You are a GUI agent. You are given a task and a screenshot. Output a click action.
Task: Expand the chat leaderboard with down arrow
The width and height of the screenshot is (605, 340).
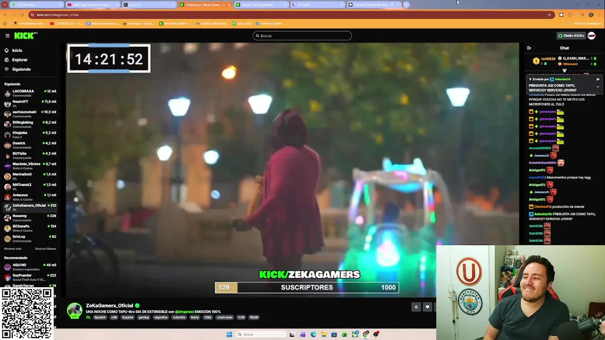[564, 71]
